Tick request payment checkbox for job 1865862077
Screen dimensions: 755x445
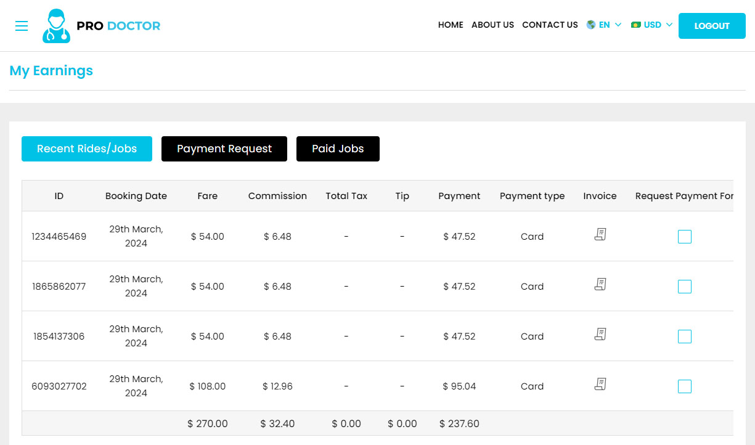click(684, 287)
